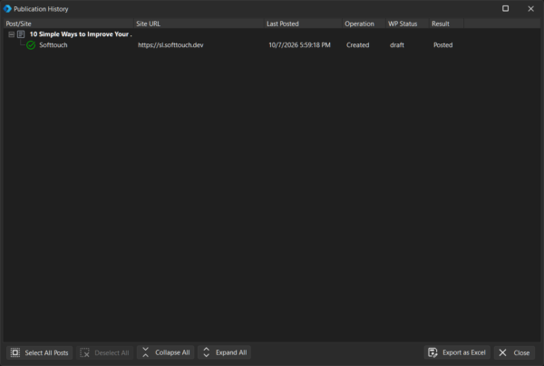Export the history as Excel

457,352
